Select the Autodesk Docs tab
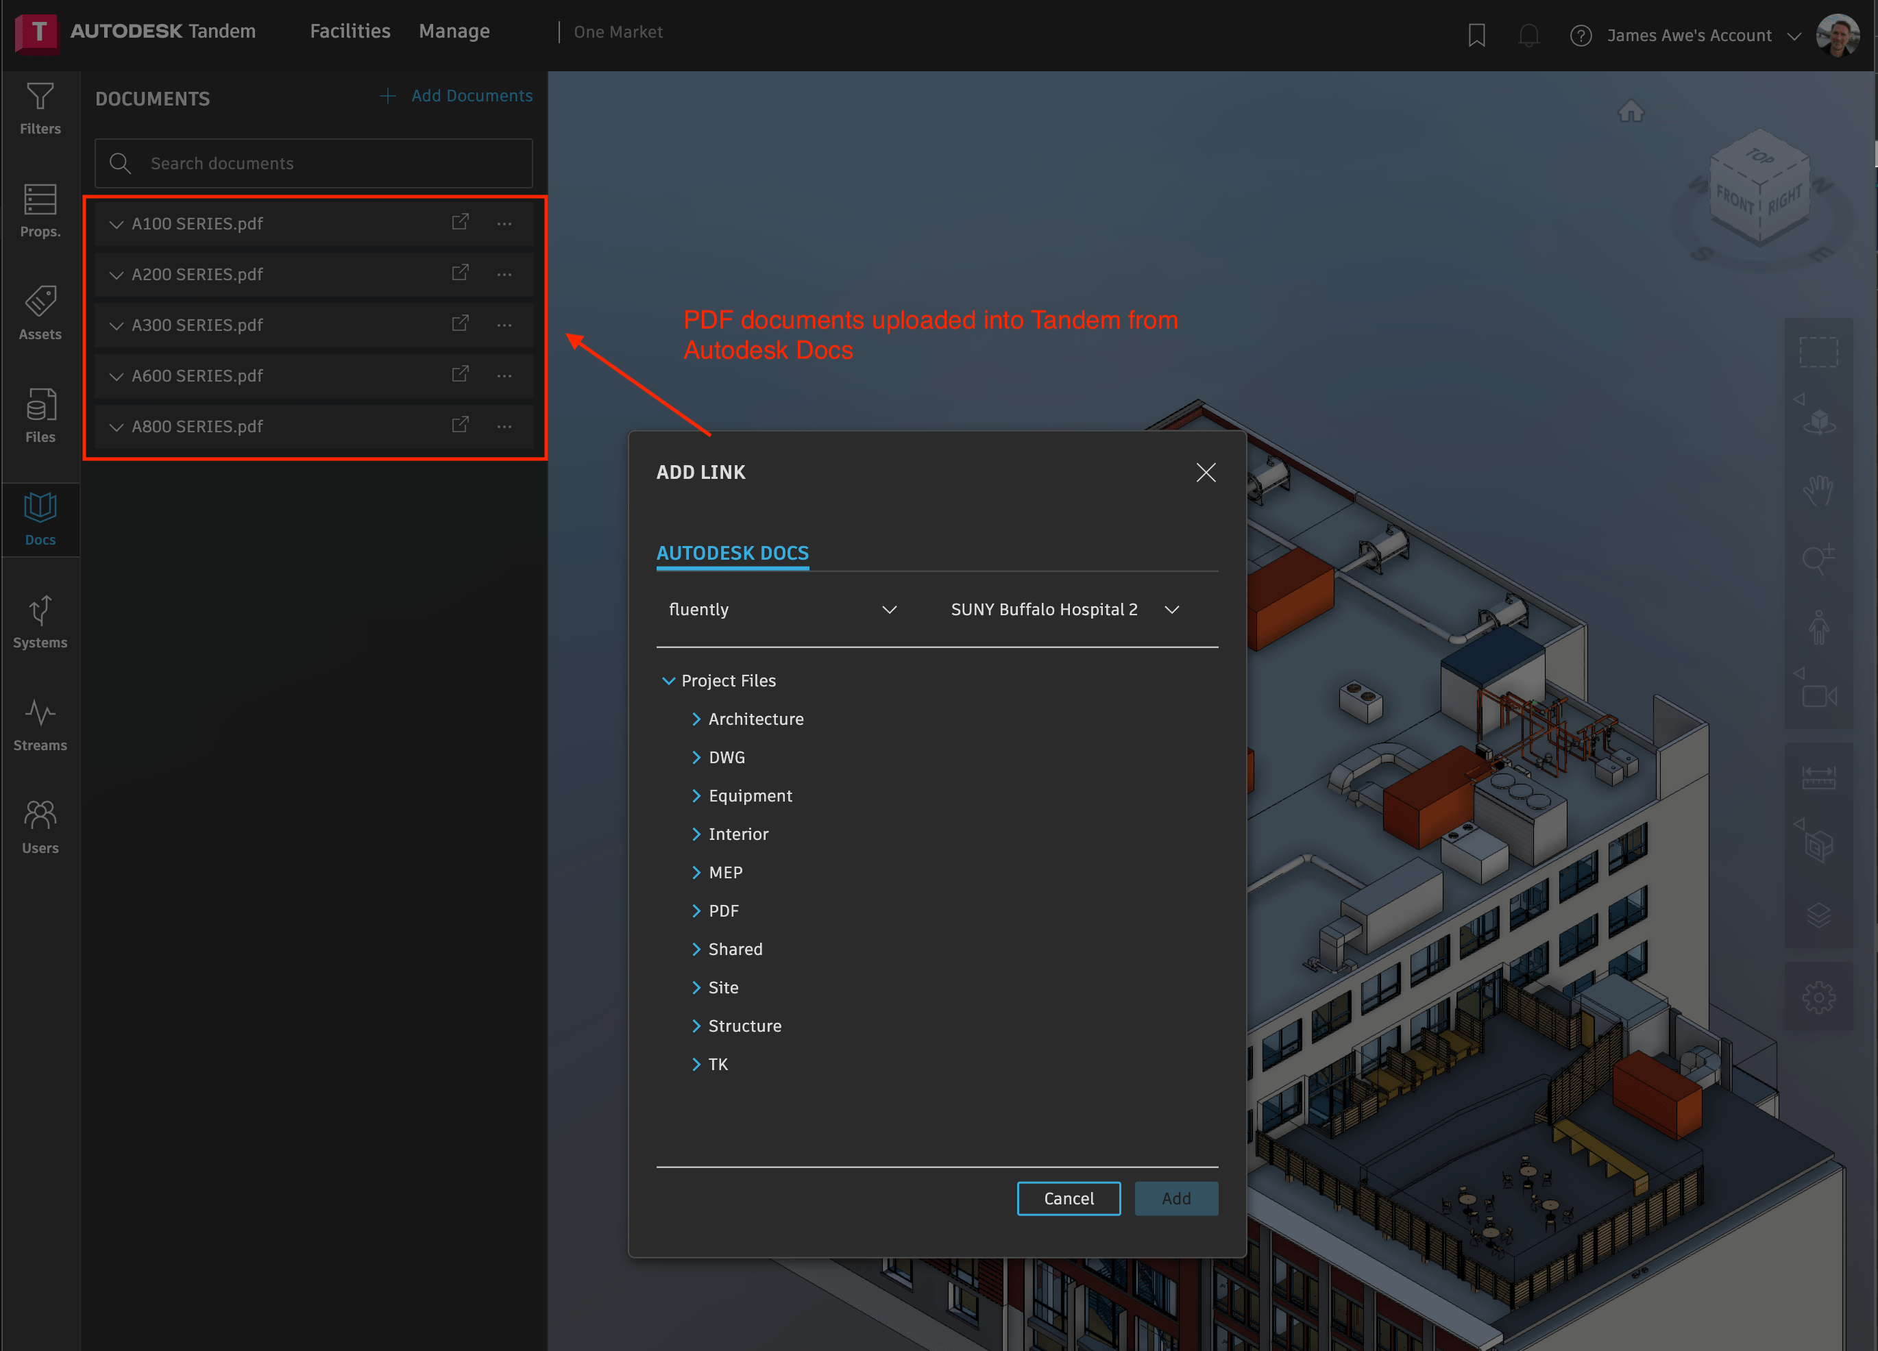 732,553
